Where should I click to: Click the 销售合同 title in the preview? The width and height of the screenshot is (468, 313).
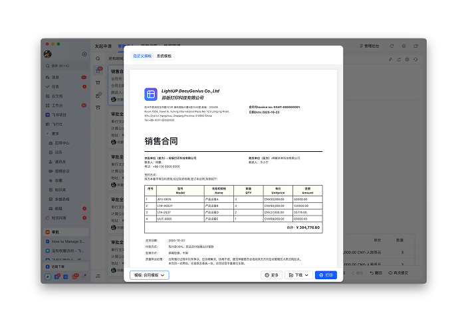click(161, 141)
